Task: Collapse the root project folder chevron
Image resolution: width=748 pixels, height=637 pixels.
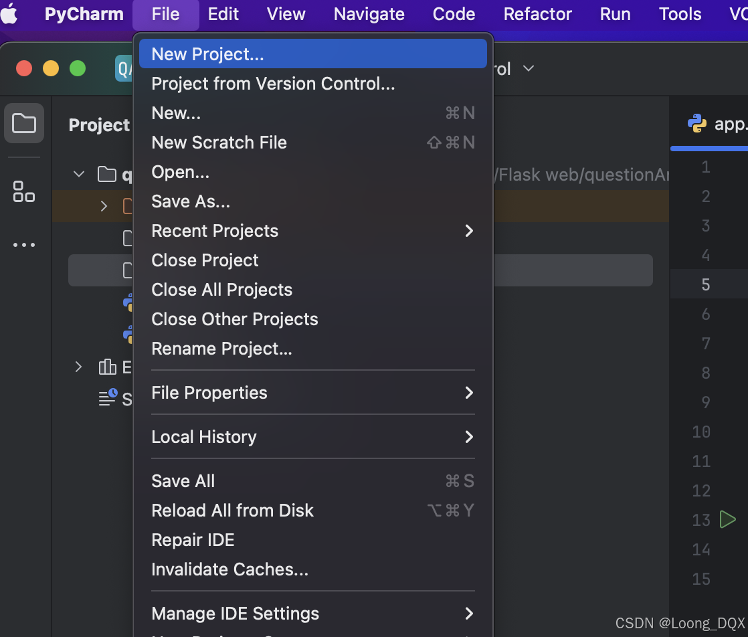Action: (79, 175)
